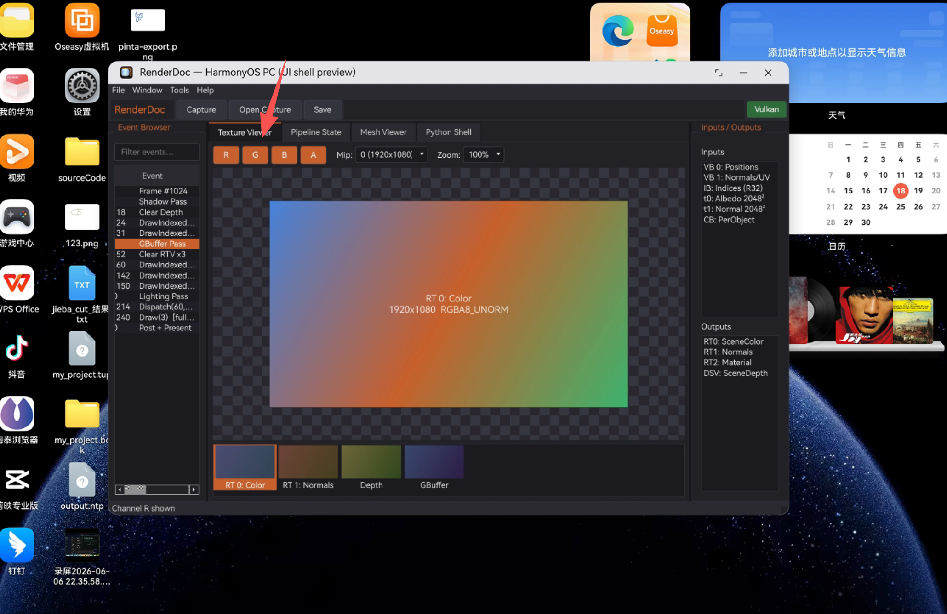Screen dimensions: 947x614
Task: Select event 214 Dispatch row
Action: tap(157, 307)
